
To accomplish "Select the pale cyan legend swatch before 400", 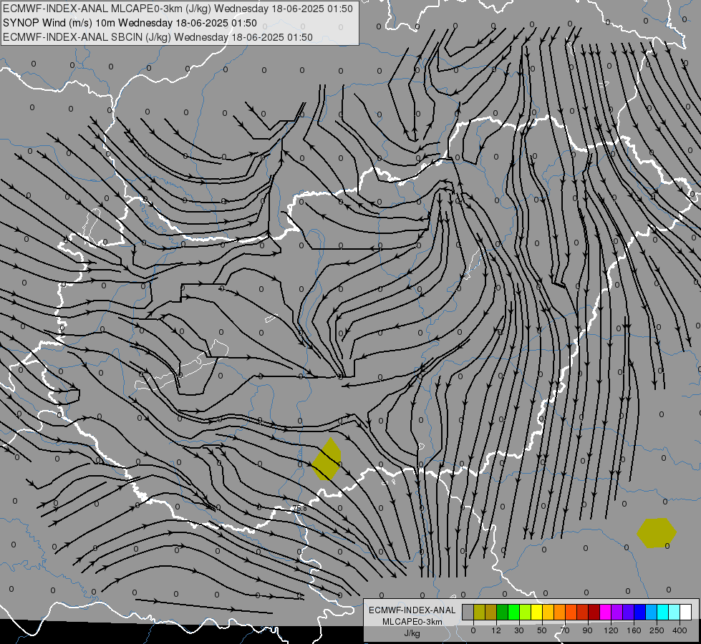I will (675, 613).
